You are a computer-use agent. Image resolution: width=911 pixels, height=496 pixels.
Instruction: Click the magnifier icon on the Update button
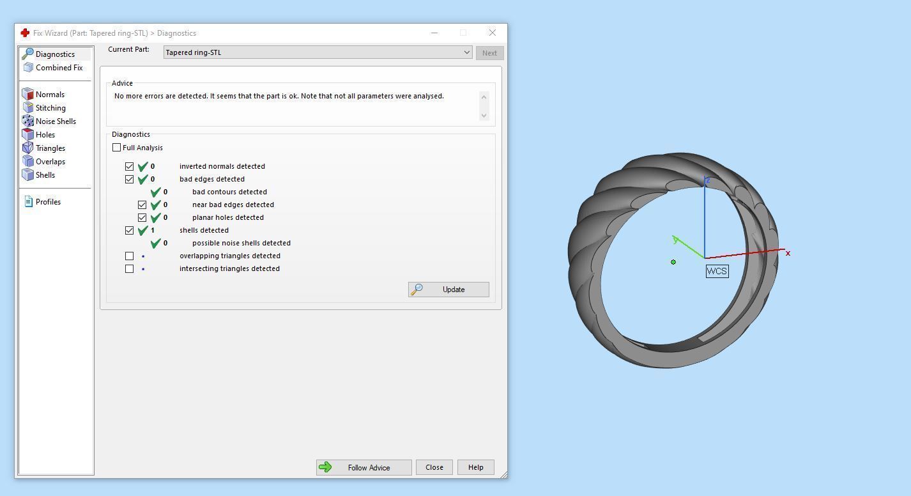[x=417, y=290]
